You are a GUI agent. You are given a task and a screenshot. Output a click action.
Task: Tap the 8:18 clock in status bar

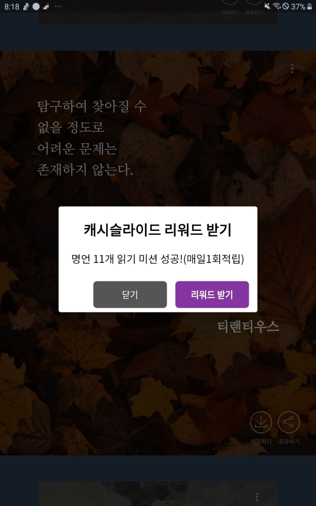(x=12, y=6)
